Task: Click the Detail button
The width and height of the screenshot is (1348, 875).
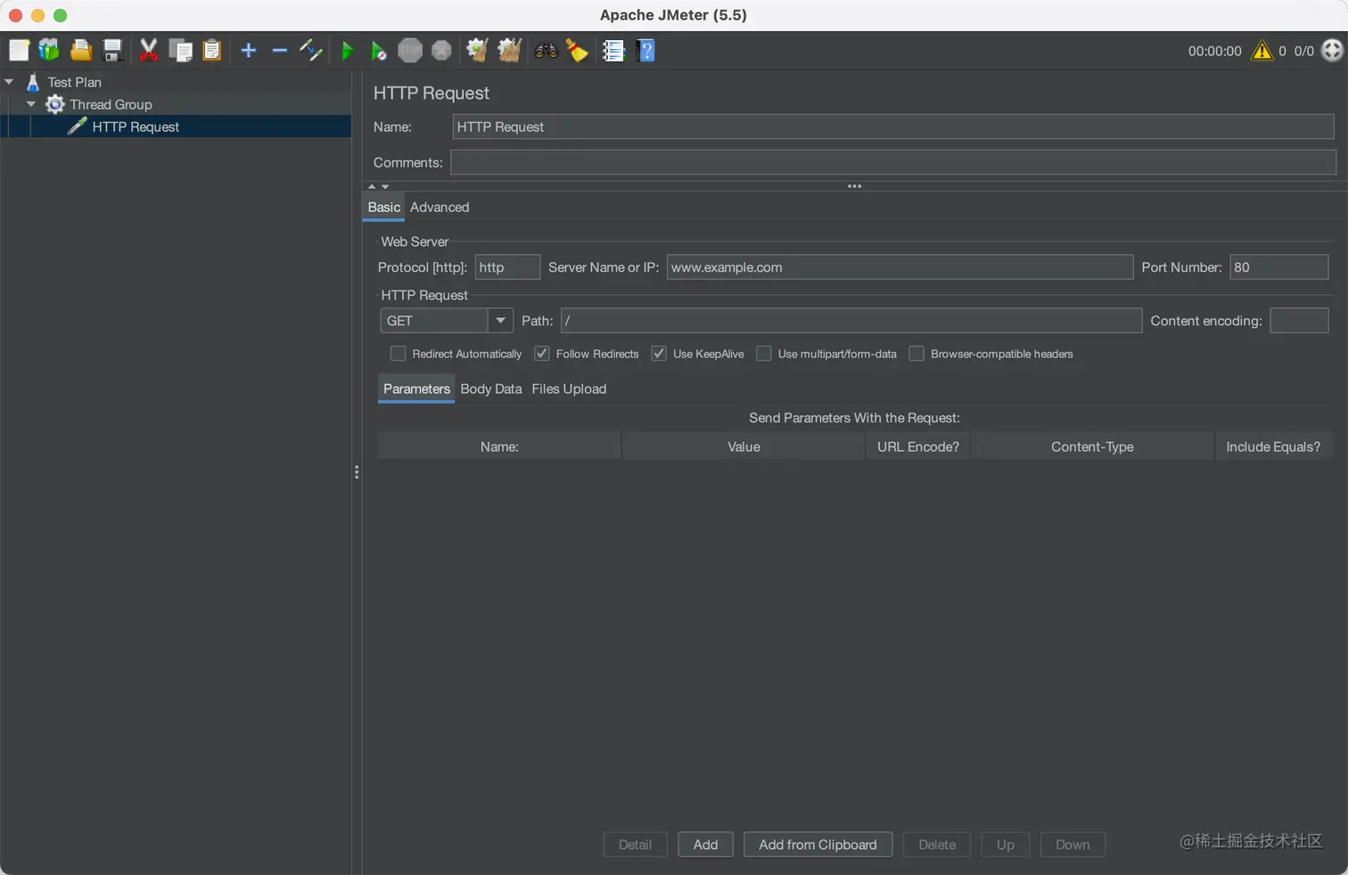Action: pos(635,845)
